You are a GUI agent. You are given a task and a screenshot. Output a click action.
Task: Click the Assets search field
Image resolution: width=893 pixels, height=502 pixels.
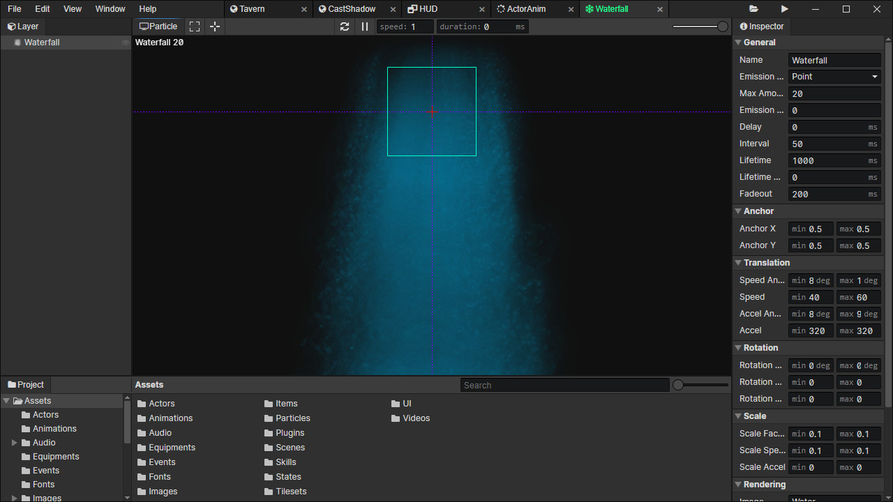click(565, 384)
